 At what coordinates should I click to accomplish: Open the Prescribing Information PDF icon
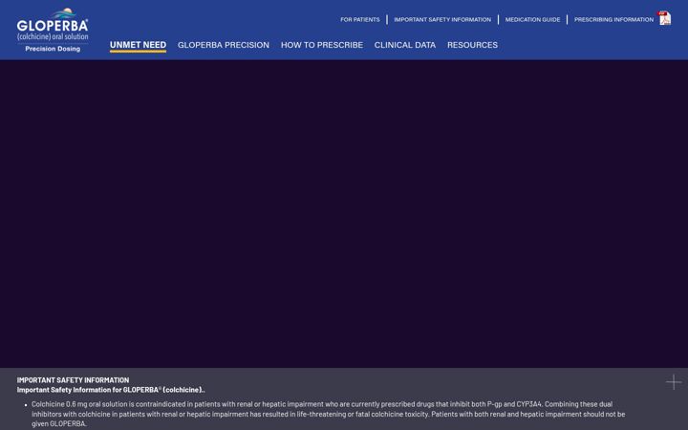[665, 18]
